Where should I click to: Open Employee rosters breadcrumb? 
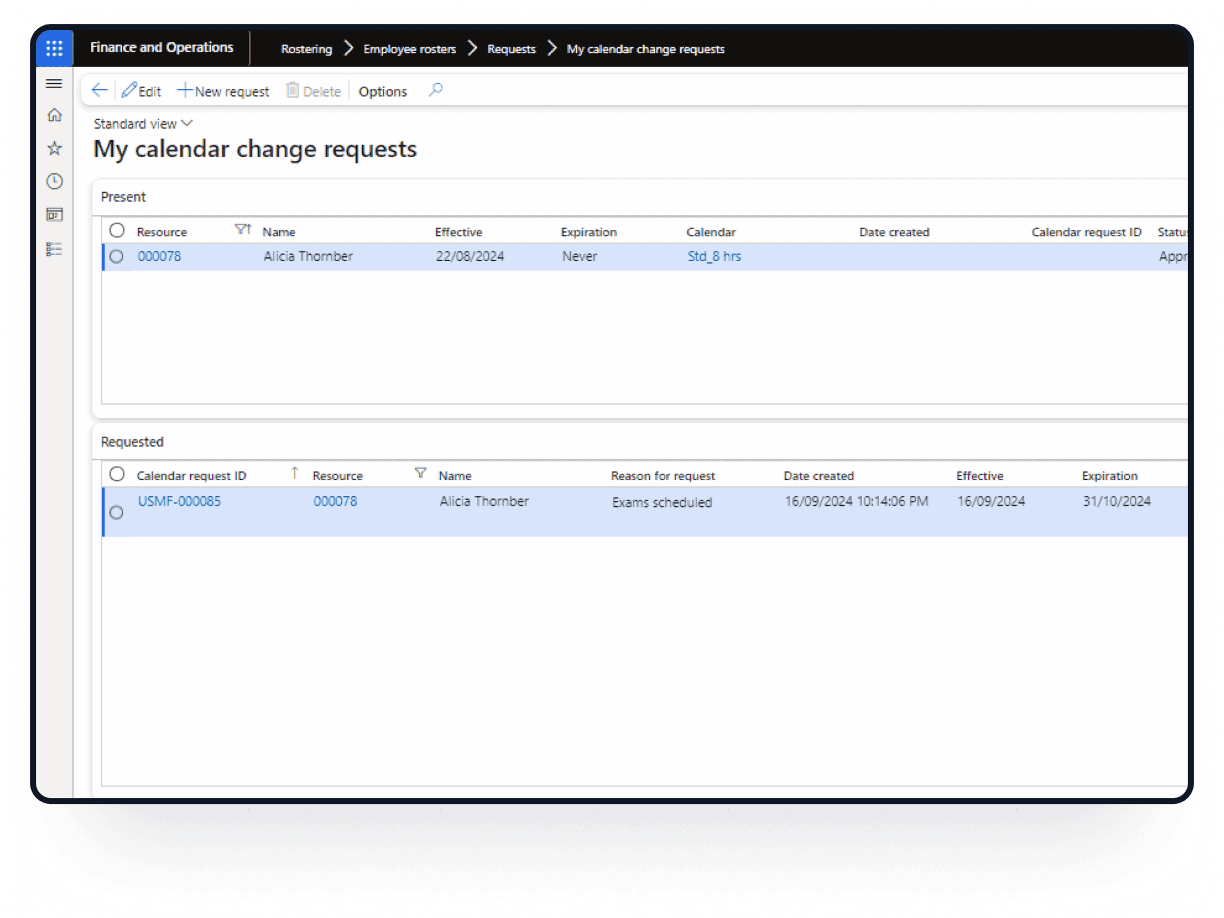(x=409, y=49)
